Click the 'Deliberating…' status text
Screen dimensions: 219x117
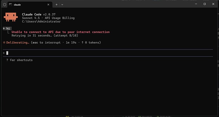(18, 42)
